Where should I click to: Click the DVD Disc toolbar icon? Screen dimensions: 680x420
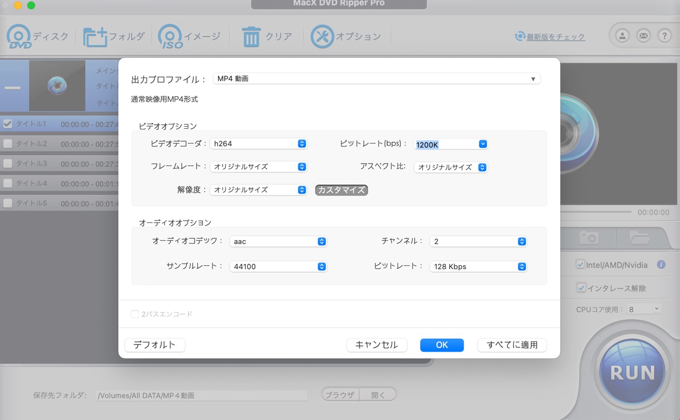click(20, 36)
